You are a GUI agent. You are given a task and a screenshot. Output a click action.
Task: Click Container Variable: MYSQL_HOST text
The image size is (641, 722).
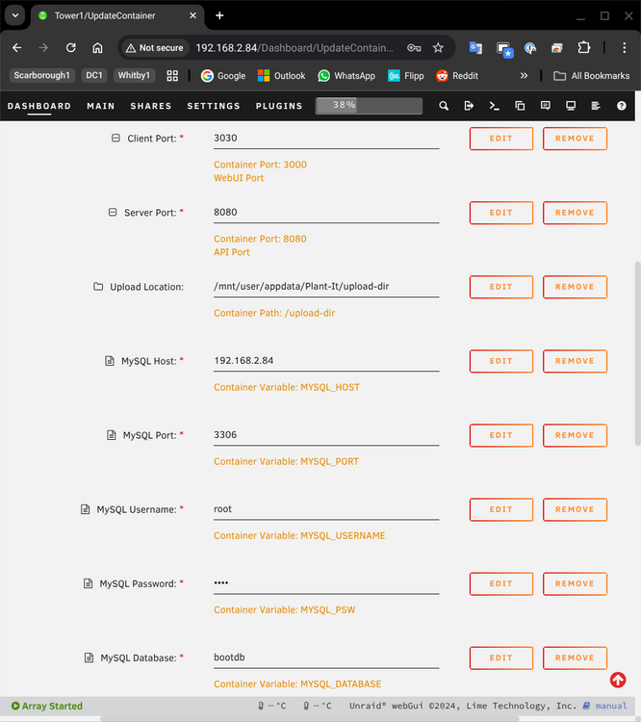point(287,387)
